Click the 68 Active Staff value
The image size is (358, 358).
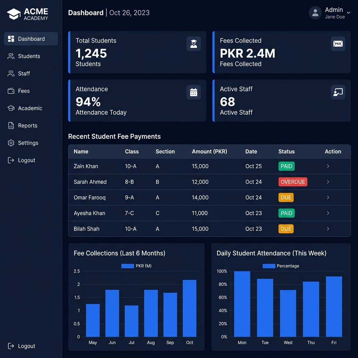coord(227,102)
